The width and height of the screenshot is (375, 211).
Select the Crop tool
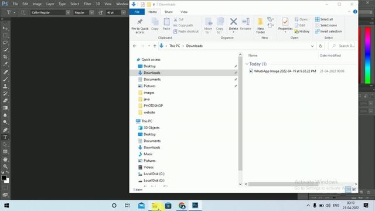point(5,57)
